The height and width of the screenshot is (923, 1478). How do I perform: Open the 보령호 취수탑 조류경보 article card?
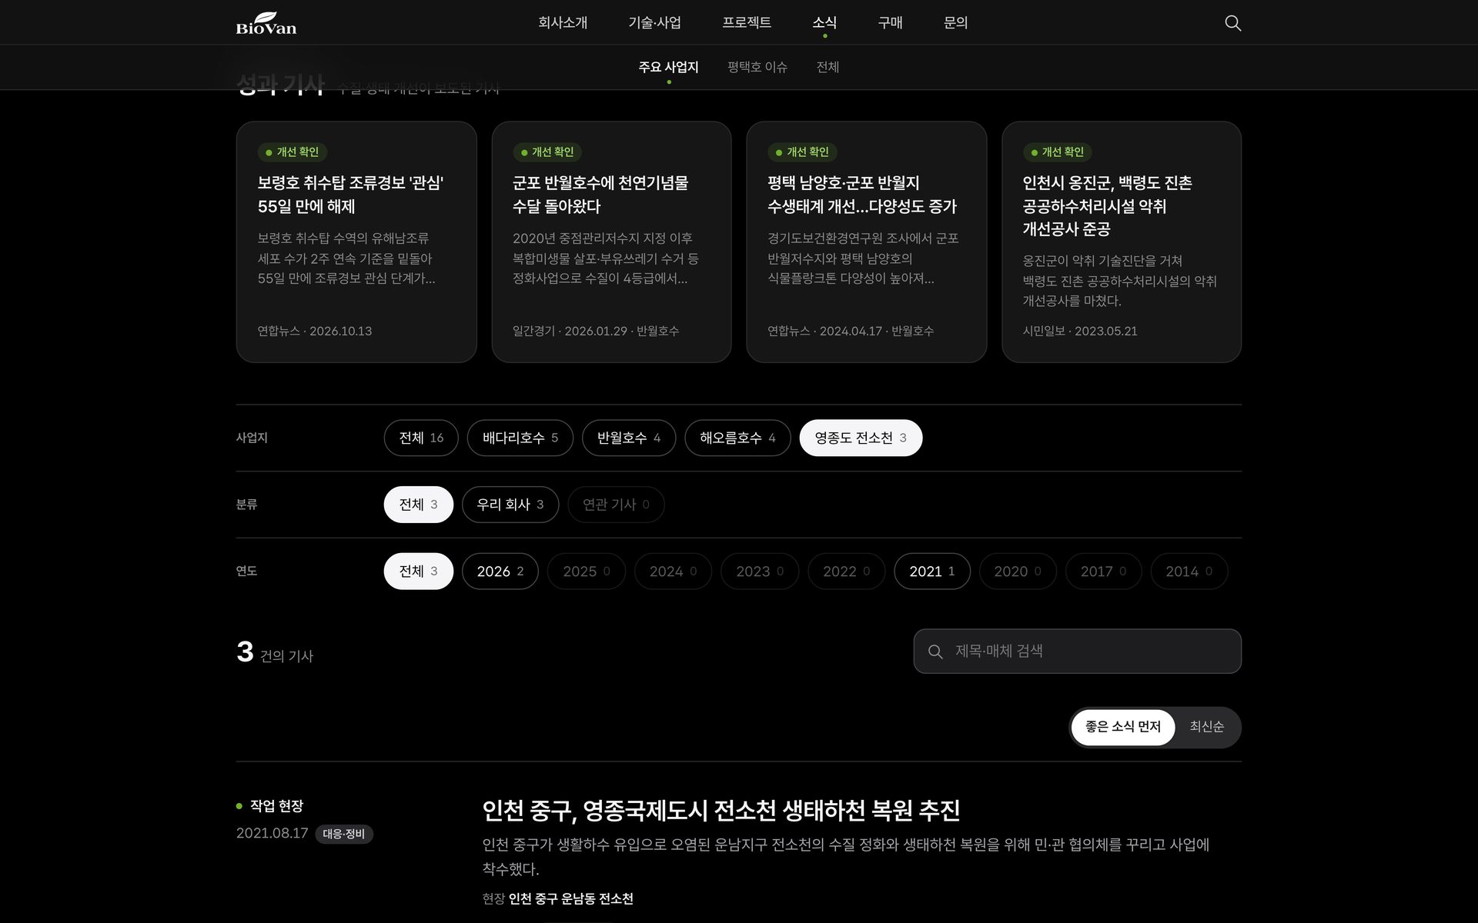(x=356, y=242)
